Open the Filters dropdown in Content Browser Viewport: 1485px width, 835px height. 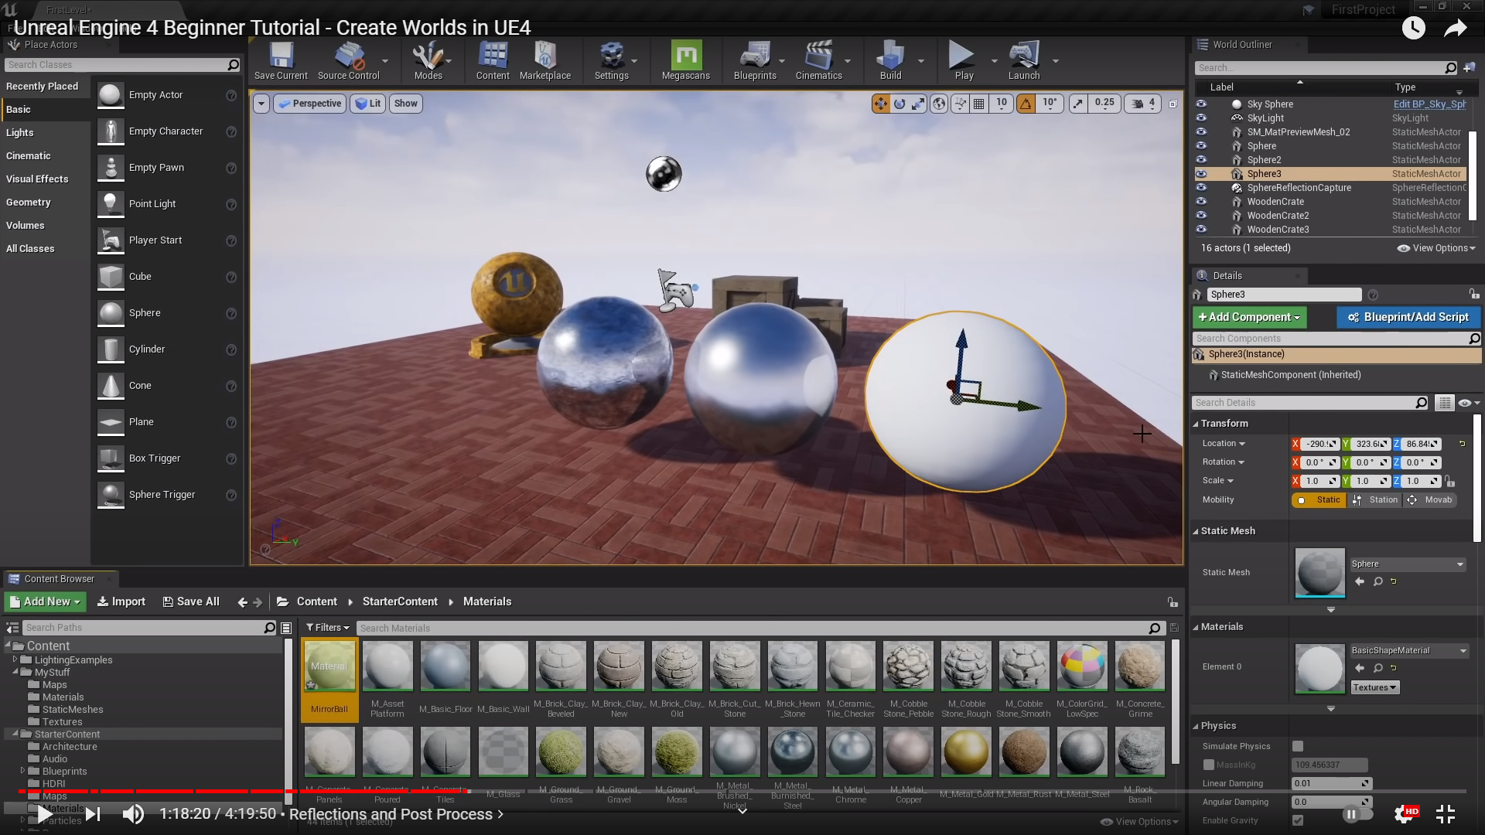coord(327,628)
